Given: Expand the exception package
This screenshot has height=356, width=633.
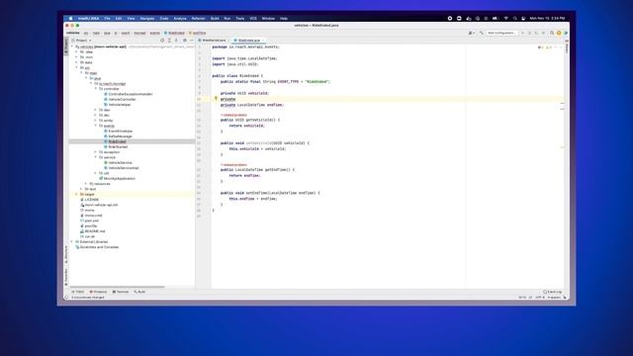Looking at the screenshot, I should [x=96, y=152].
